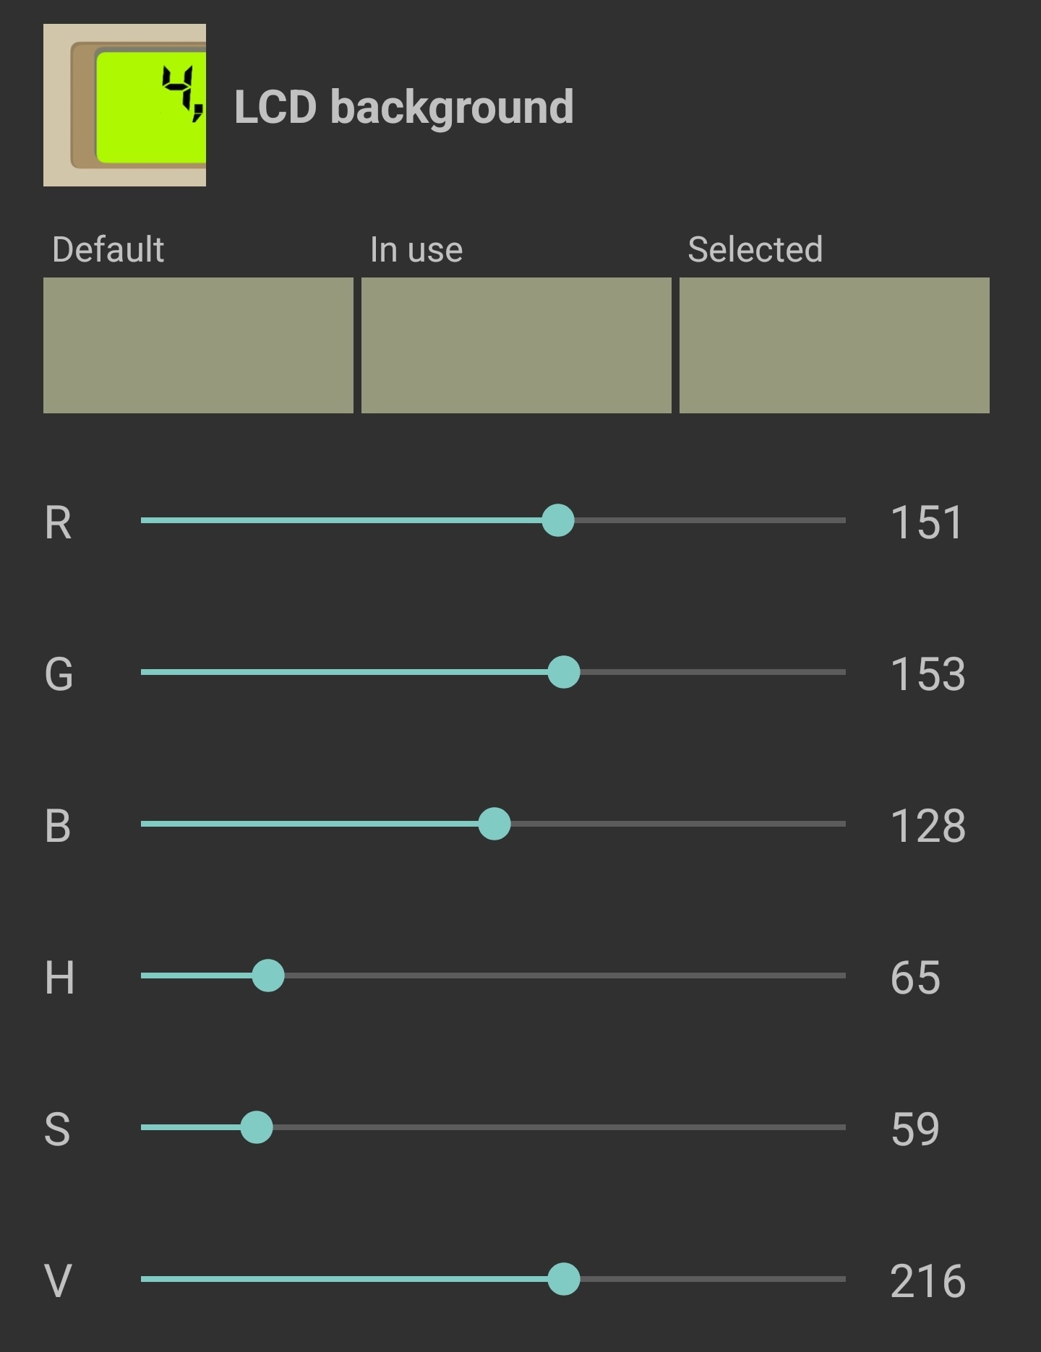Click the Selected label

[755, 249]
